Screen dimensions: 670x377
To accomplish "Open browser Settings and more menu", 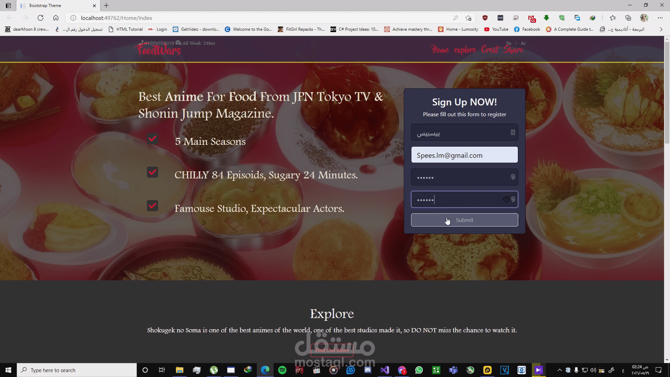I will [660, 18].
